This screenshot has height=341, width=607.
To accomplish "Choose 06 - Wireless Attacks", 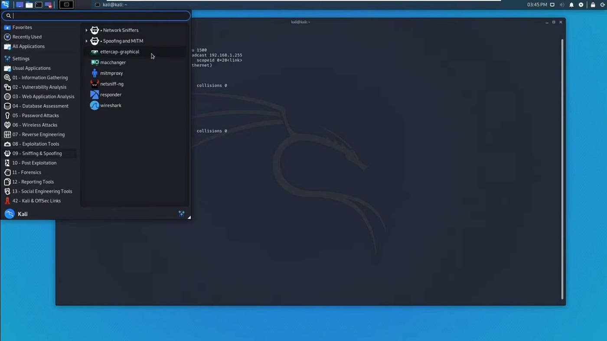I will tap(40, 125).
